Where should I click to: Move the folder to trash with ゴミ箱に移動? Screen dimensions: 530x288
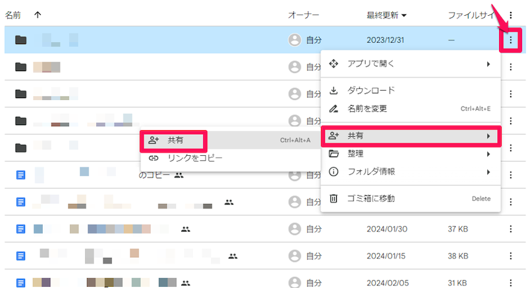370,198
